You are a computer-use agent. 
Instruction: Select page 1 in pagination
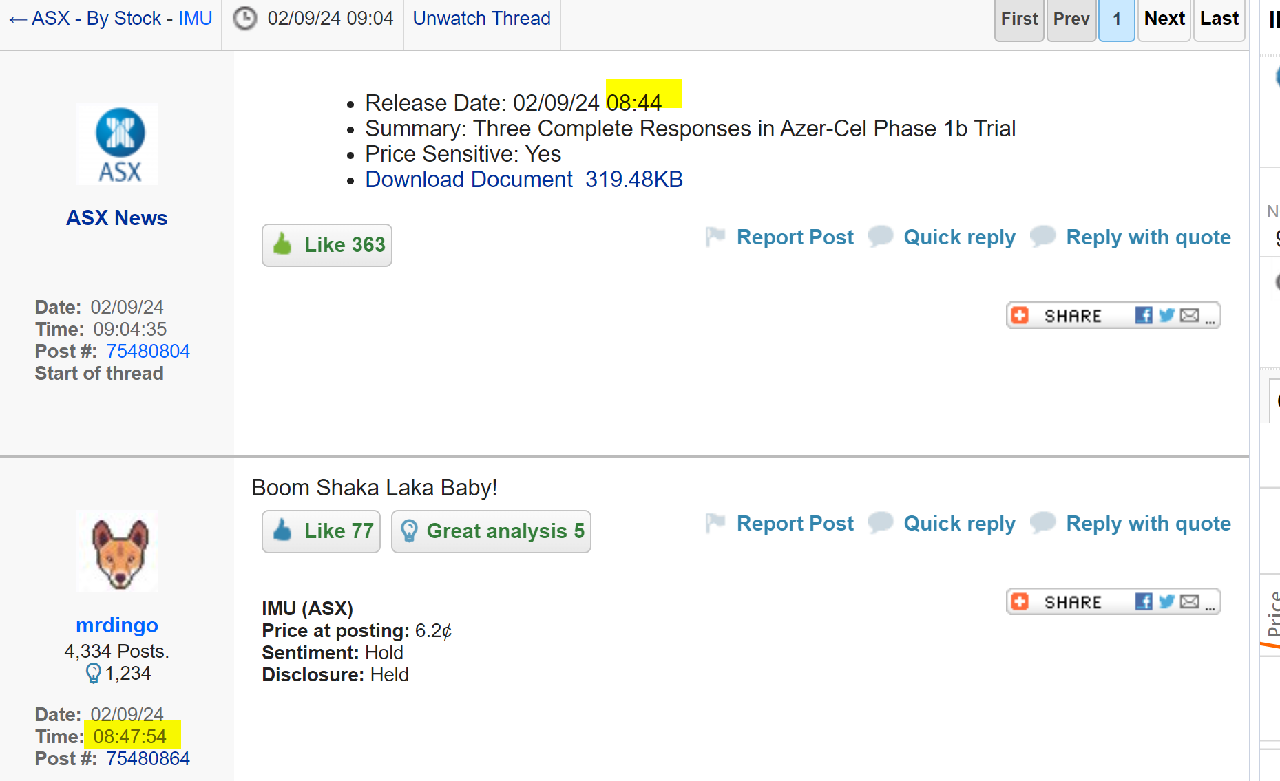pos(1117,19)
